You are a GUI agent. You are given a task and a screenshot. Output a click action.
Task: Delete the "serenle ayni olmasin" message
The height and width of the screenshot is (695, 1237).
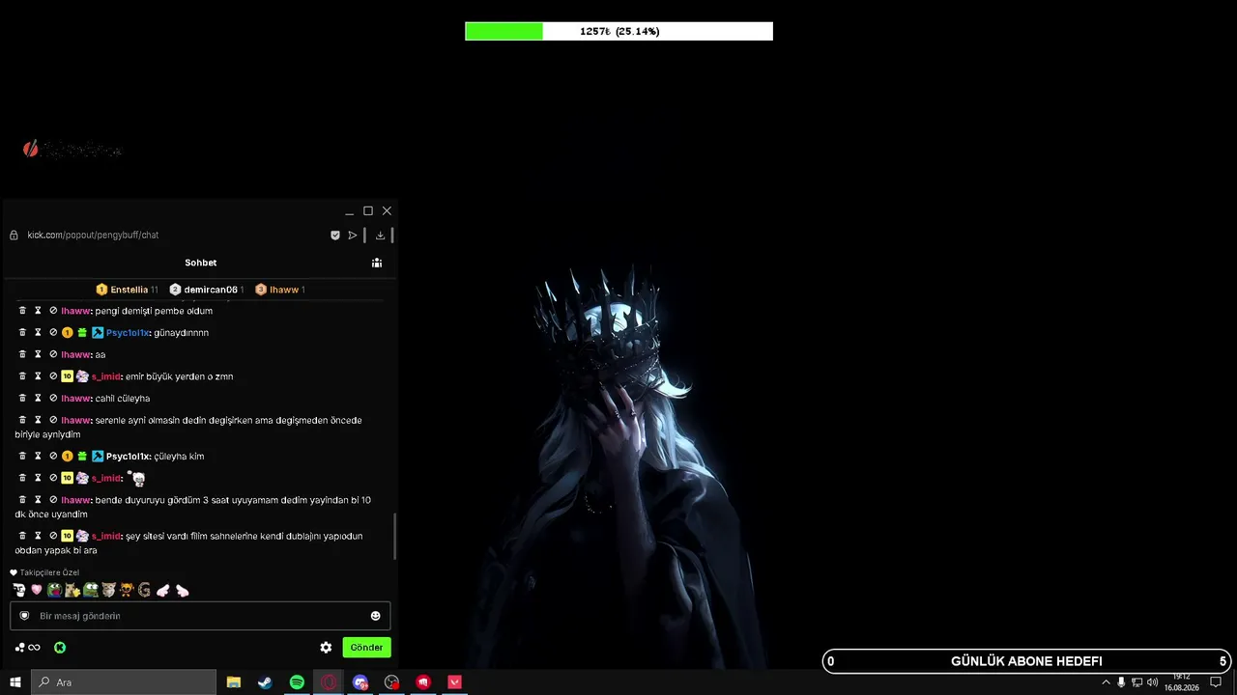22,421
